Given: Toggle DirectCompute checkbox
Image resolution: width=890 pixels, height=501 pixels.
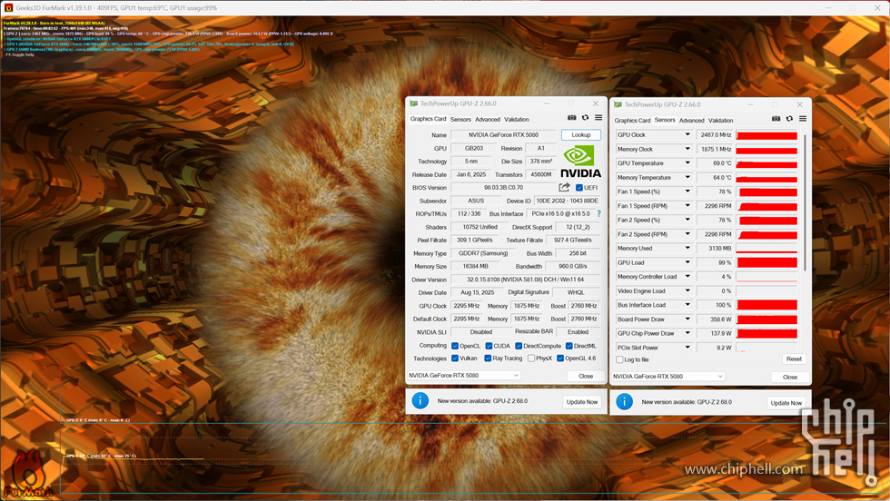Looking at the screenshot, I should coord(519,346).
